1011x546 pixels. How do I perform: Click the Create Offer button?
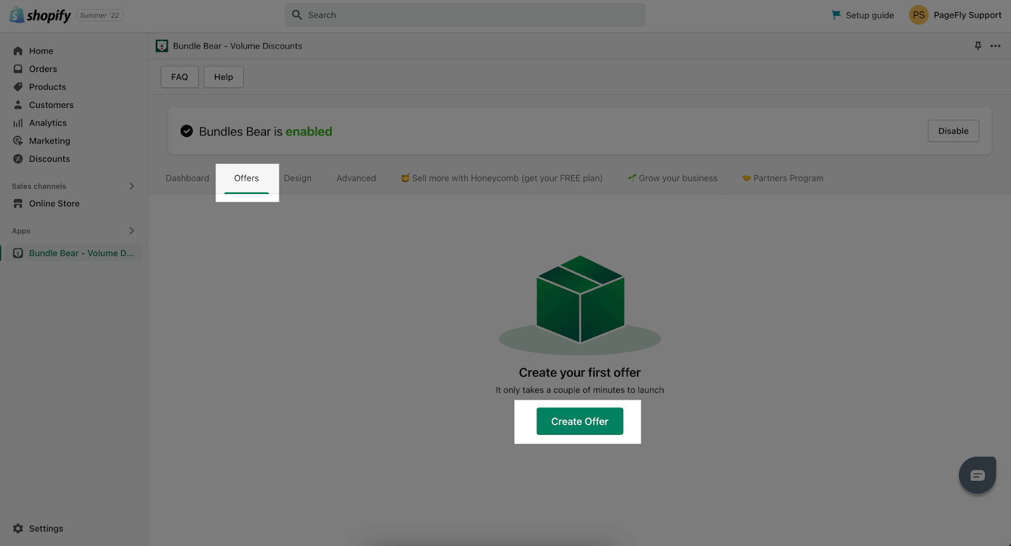click(579, 422)
